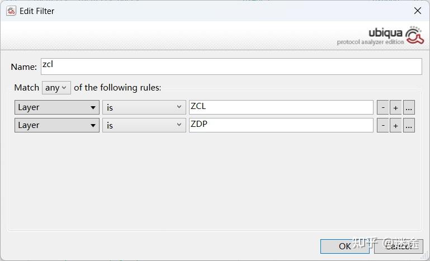
Task: Open more options for ZDP rule
Action: pos(409,126)
